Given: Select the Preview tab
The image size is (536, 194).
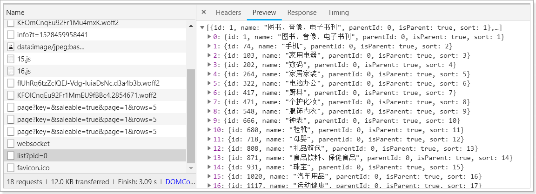Looking at the screenshot, I should coord(264,13).
